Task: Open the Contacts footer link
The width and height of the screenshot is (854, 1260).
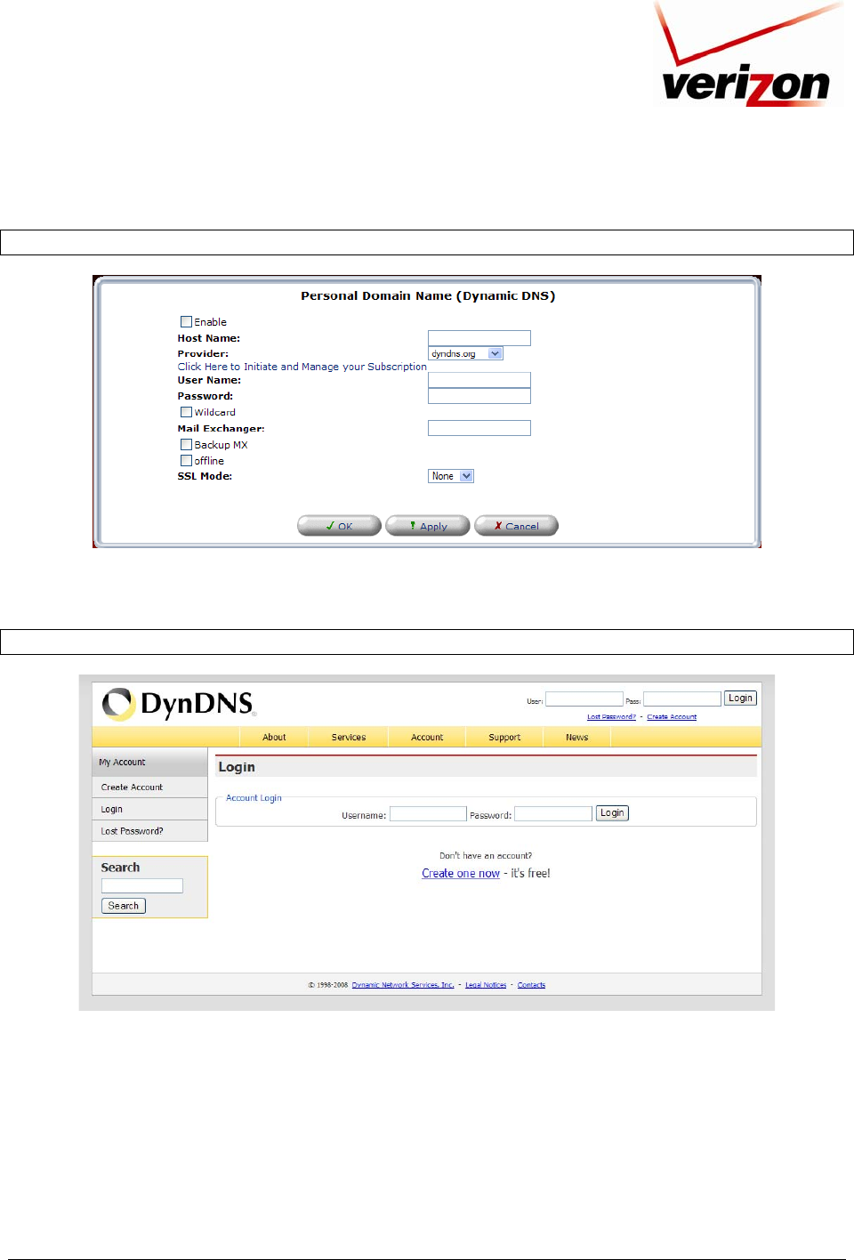Action: [531, 985]
